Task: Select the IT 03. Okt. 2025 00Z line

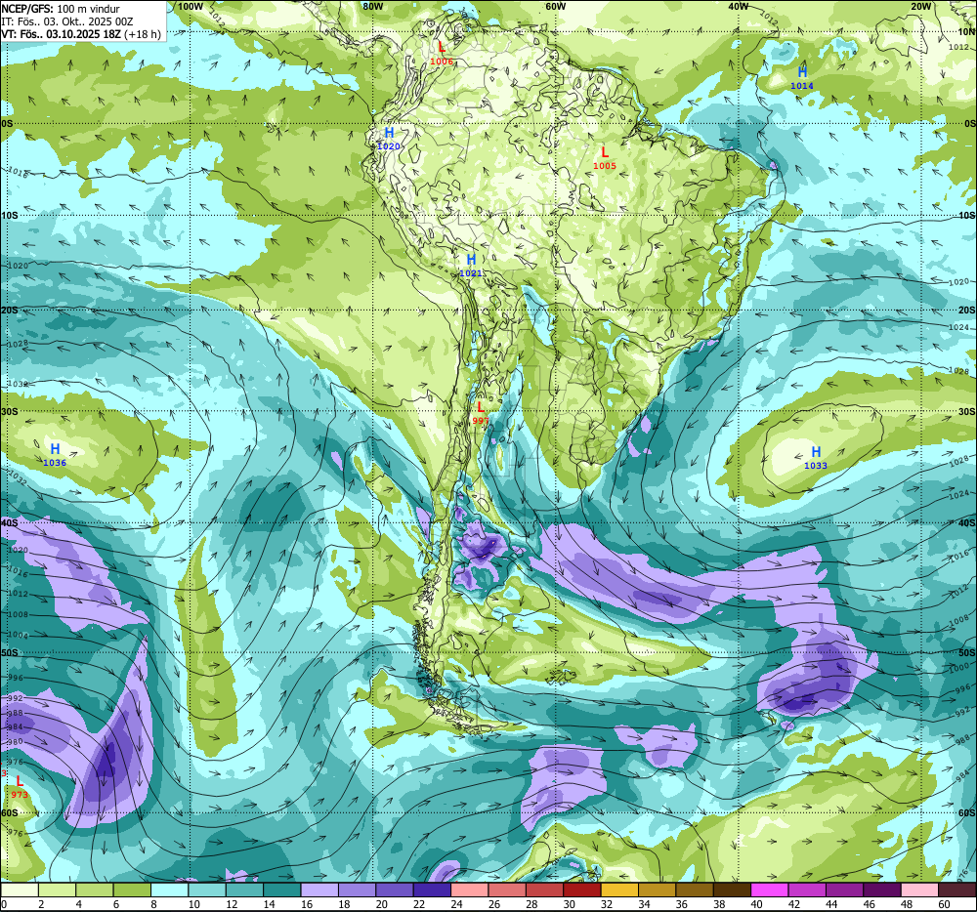Action: [67, 21]
